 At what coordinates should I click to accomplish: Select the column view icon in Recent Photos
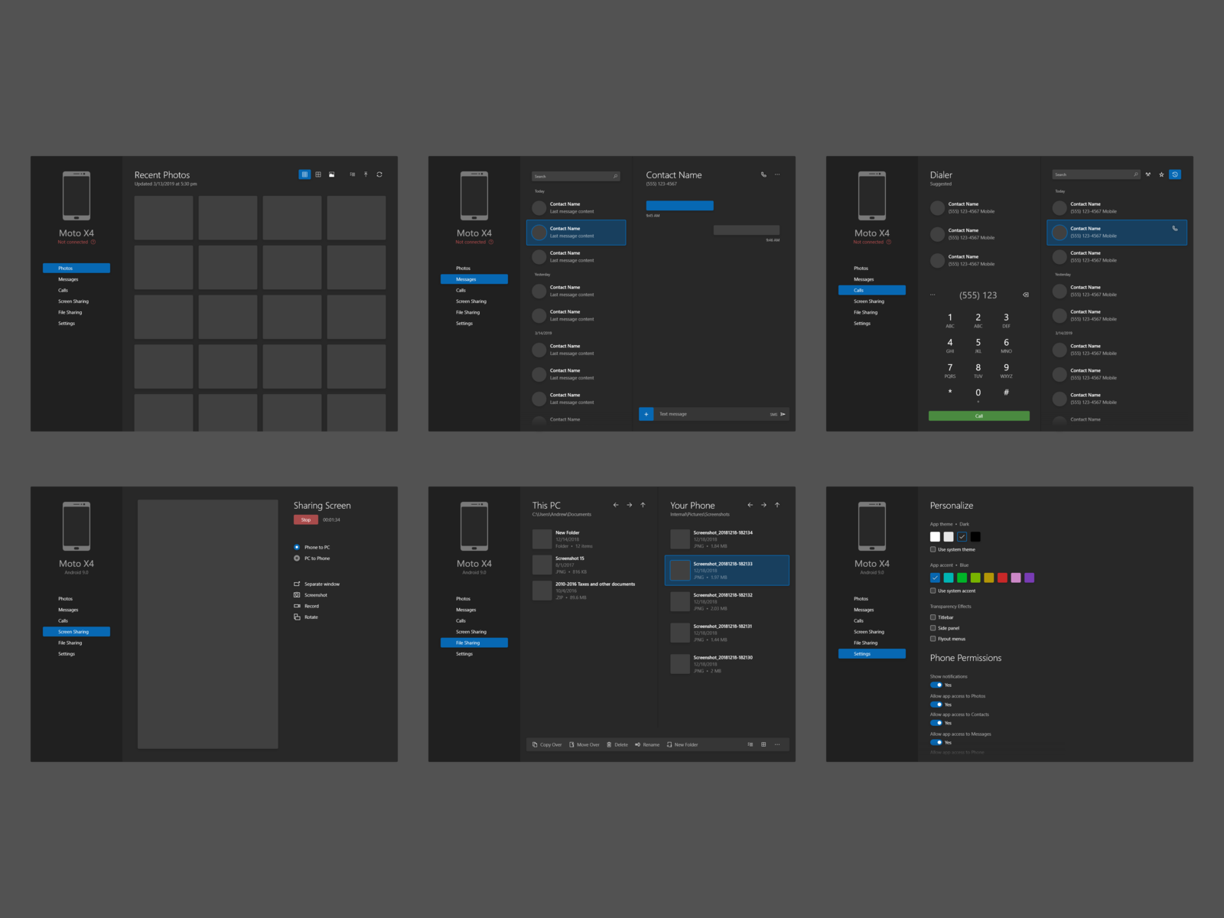click(304, 174)
